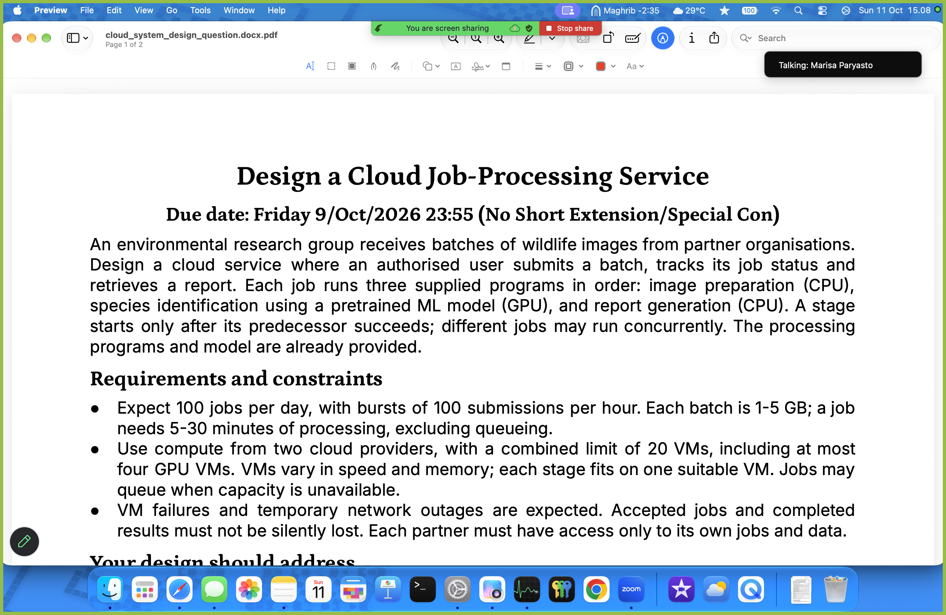Image resolution: width=946 pixels, height=615 pixels.
Task: Open the Text Style Aa dropdown
Action: tap(635, 66)
